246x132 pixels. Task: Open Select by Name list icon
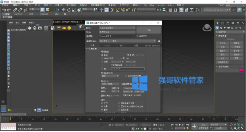[48, 10]
